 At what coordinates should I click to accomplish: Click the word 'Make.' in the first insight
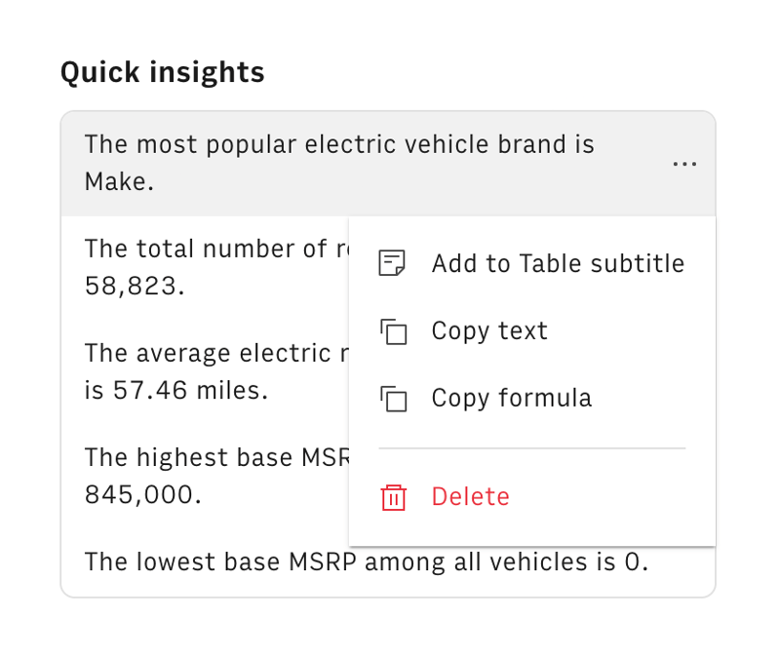119,182
